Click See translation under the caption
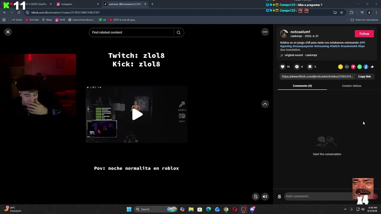Screen dimensions: 381x214 [290, 50]
